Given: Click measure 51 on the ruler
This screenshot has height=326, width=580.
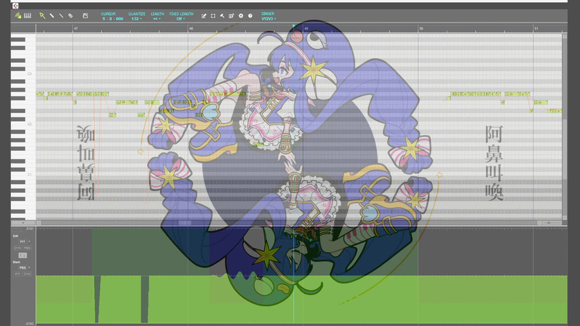Looking at the screenshot, I should (536, 28).
